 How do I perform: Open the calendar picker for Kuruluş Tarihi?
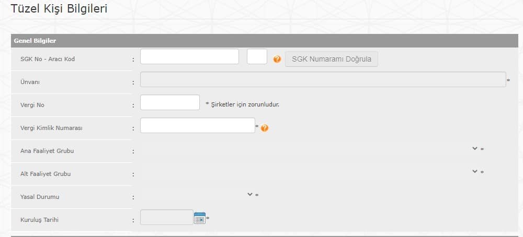[x=199, y=218]
